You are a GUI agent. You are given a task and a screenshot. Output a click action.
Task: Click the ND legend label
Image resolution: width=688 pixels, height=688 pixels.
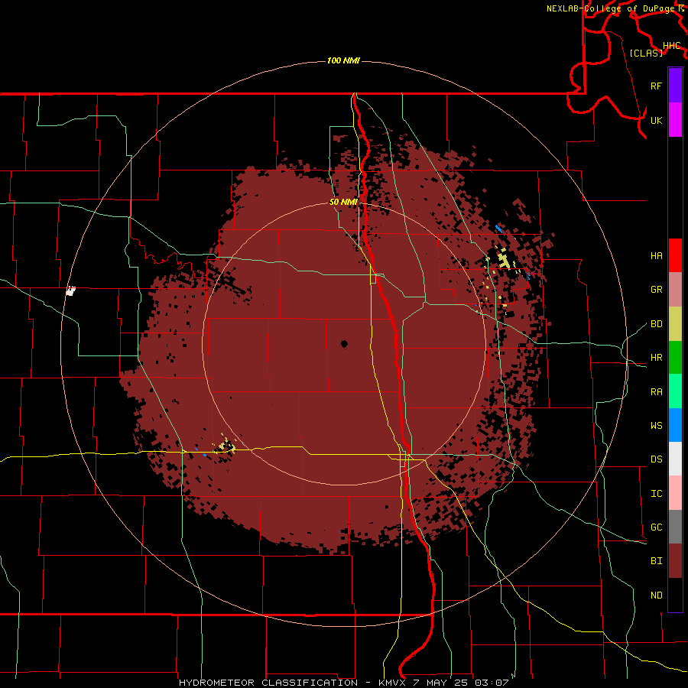[656, 595]
